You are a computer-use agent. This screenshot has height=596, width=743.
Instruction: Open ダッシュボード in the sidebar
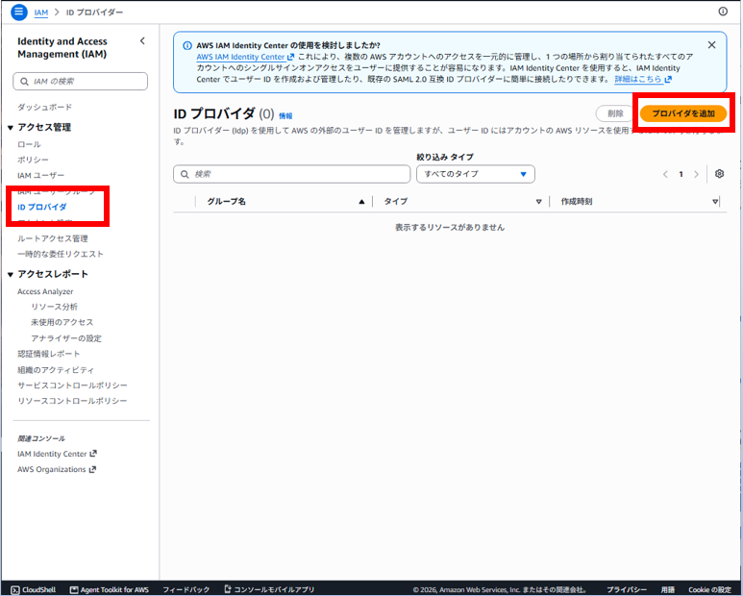(44, 107)
